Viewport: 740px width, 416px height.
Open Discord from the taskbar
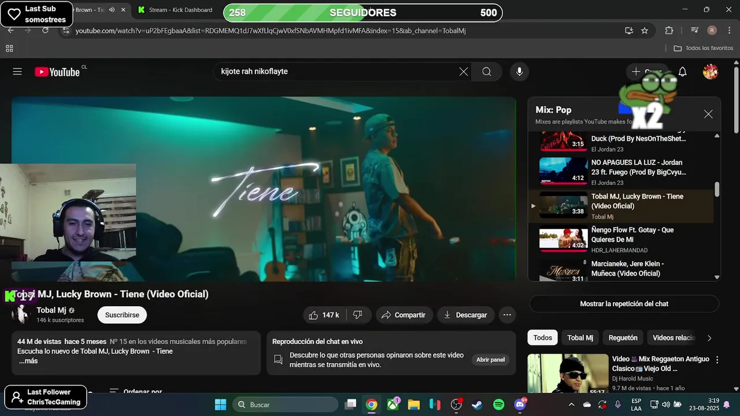point(520,404)
